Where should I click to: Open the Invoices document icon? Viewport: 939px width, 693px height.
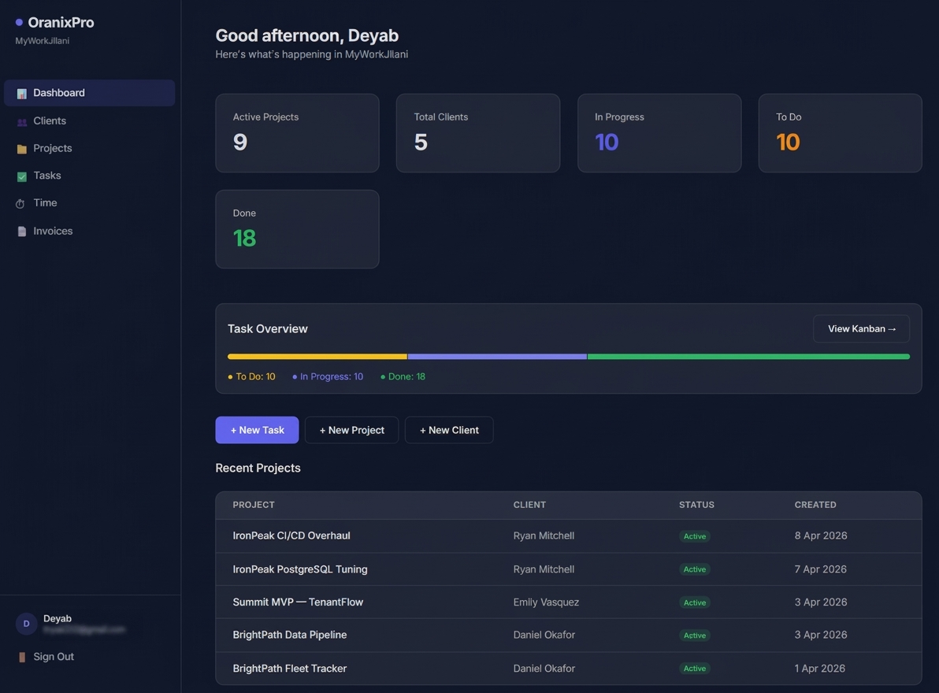21,231
